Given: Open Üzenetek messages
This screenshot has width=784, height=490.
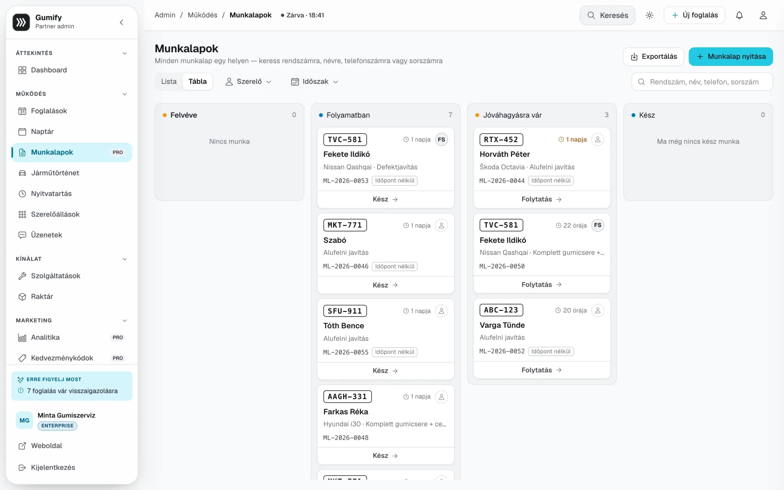Looking at the screenshot, I should tap(72, 235).
